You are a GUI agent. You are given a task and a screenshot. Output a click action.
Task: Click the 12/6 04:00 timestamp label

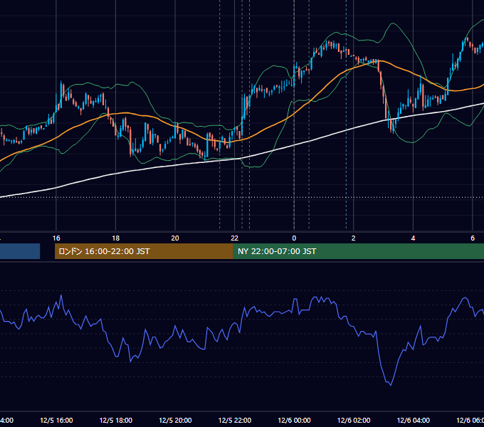[414, 421]
